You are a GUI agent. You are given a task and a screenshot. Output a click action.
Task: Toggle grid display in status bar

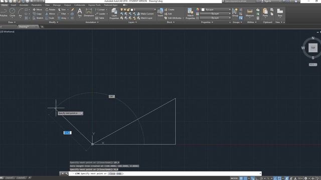[x=241, y=178]
